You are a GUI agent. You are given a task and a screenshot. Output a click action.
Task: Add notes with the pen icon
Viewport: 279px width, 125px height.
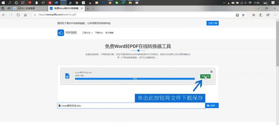(261, 15)
